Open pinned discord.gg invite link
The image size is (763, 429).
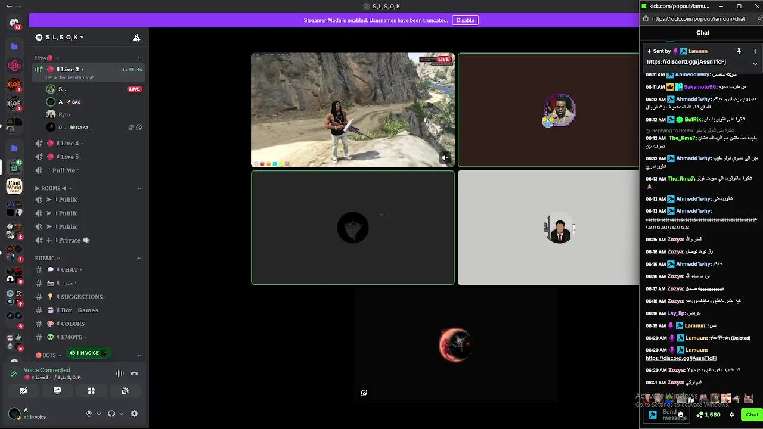pos(686,62)
